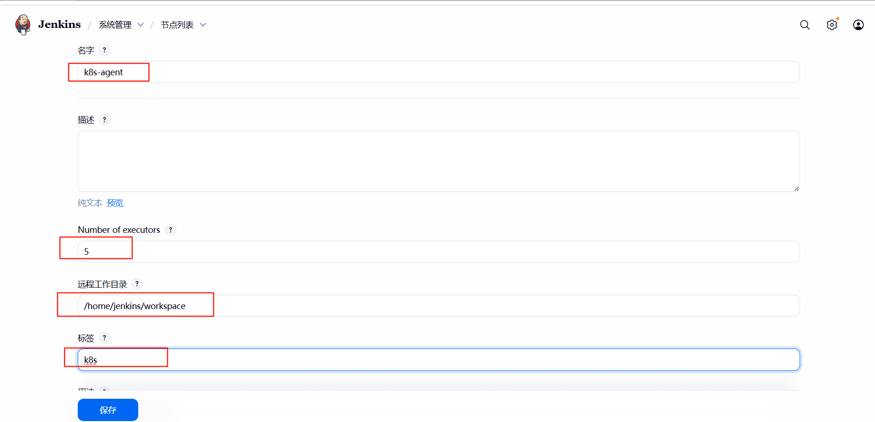The height and width of the screenshot is (422, 875).
Task: Select the 纯文本 link
Action: click(90, 203)
